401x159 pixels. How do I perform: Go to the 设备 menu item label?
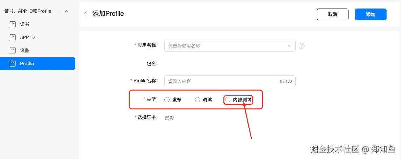click(x=25, y=50)
